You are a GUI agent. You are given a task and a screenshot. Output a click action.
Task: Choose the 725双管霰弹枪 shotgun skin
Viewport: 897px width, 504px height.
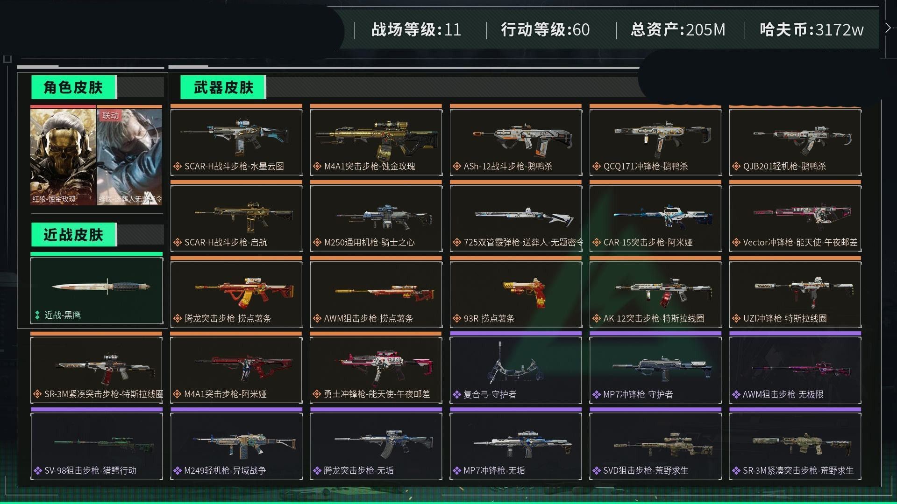516,218
